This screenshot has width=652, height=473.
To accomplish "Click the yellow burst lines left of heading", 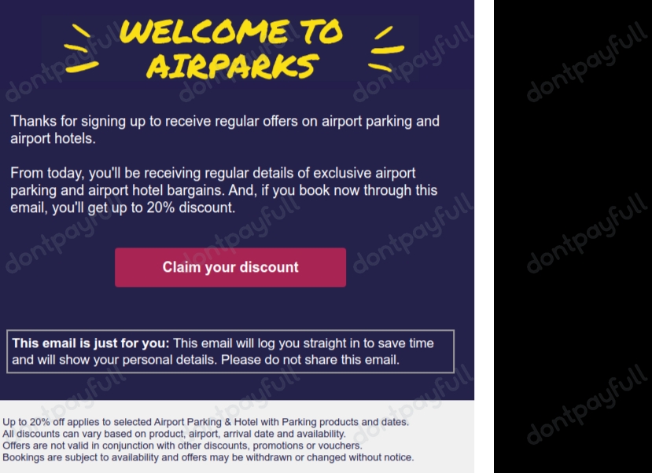I will click(x=81, y=49).
